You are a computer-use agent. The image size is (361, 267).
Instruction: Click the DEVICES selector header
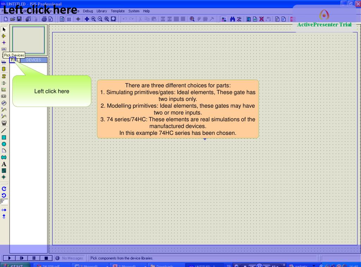[x=33, y=60]
